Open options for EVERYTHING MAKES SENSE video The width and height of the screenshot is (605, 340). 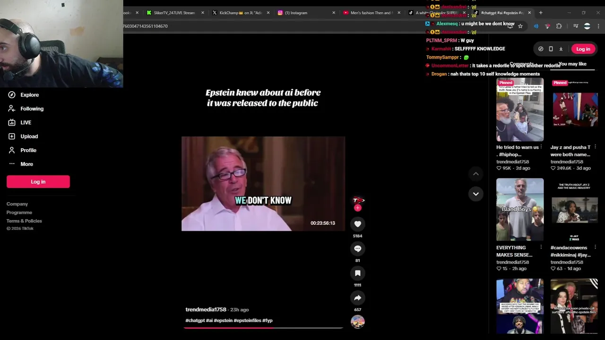(541, 247)
